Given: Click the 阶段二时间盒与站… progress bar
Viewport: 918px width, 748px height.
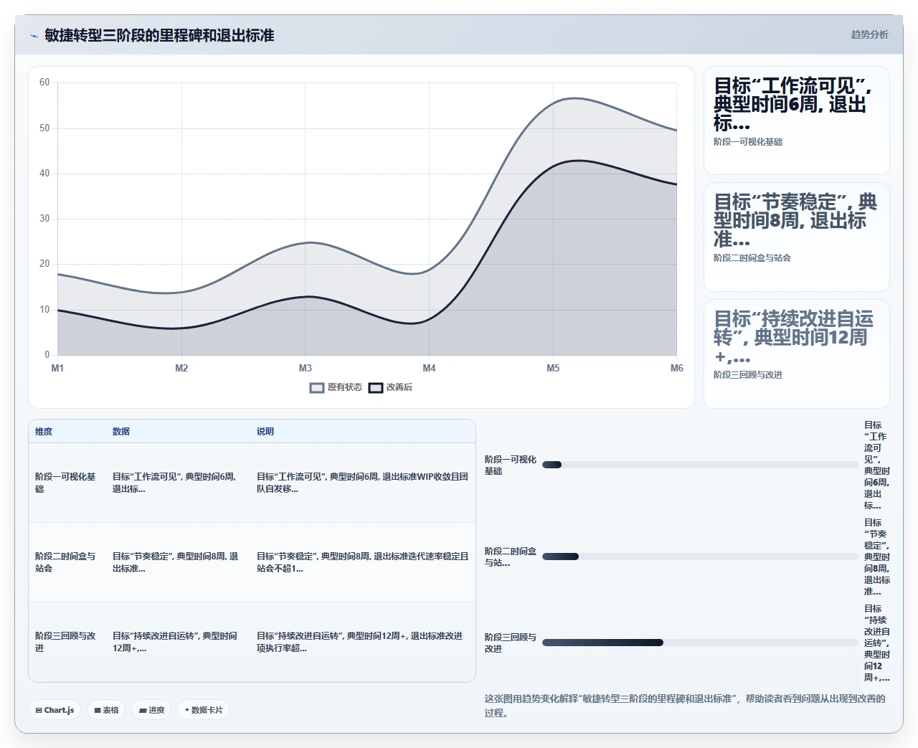Looking at the screenshot, I should pos(700,557).
